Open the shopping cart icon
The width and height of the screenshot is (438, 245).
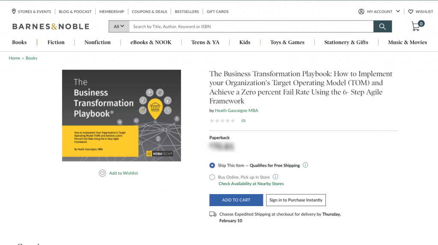pyautogui.click(x=416, y=27)
